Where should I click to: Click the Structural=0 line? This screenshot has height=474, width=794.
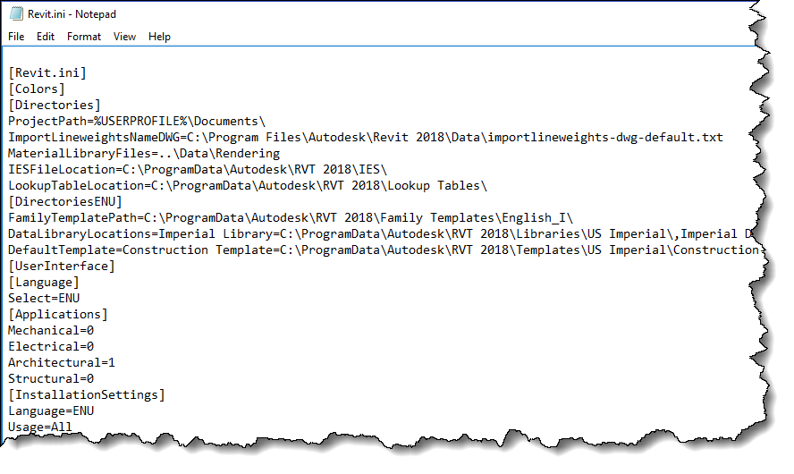[x=51, y=379]
